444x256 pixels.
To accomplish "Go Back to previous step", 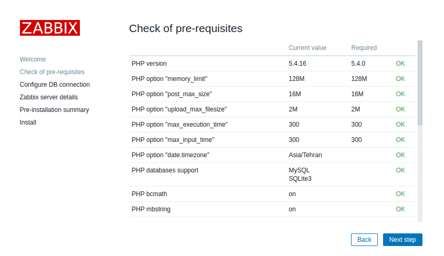I will point(364,240).
